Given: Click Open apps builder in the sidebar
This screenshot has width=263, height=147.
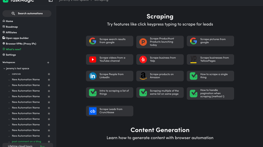Looking at the screenshot, I should click(x=17, y=38).
